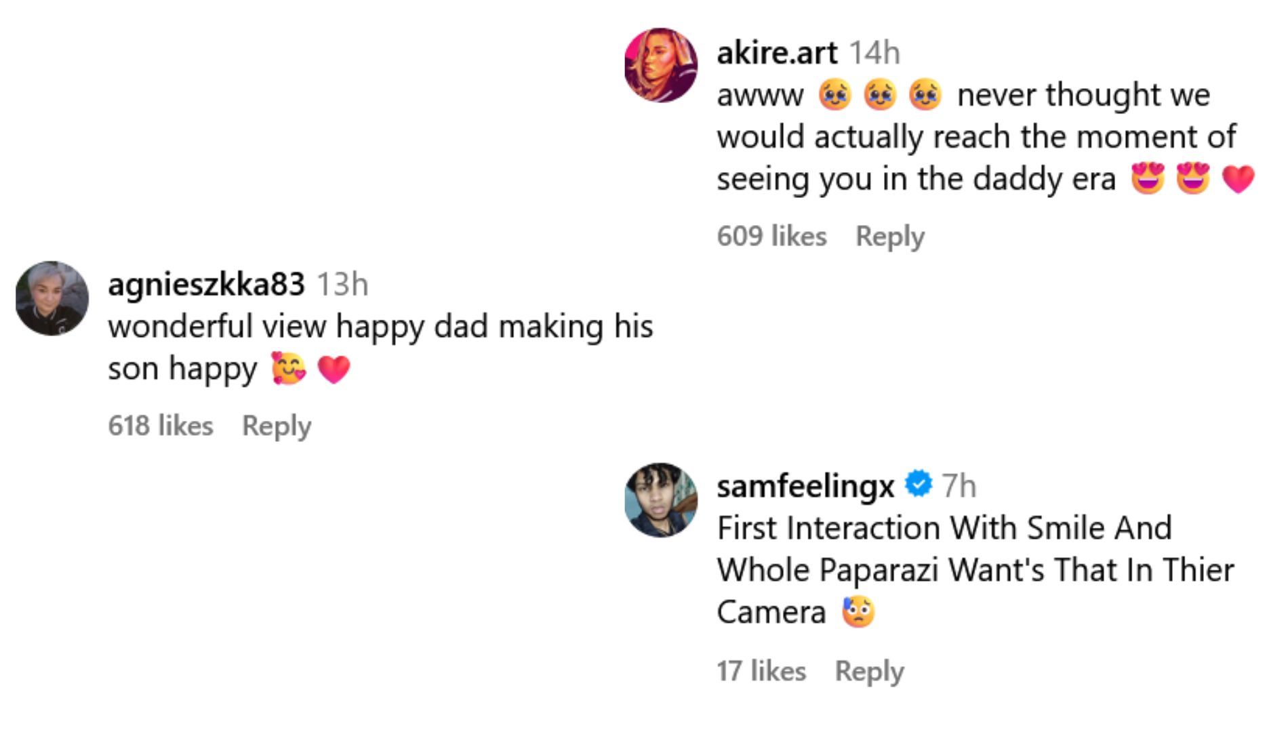Click the akire.art username
Viewport: 1288px width, 732px height.
tap(776, 53)
